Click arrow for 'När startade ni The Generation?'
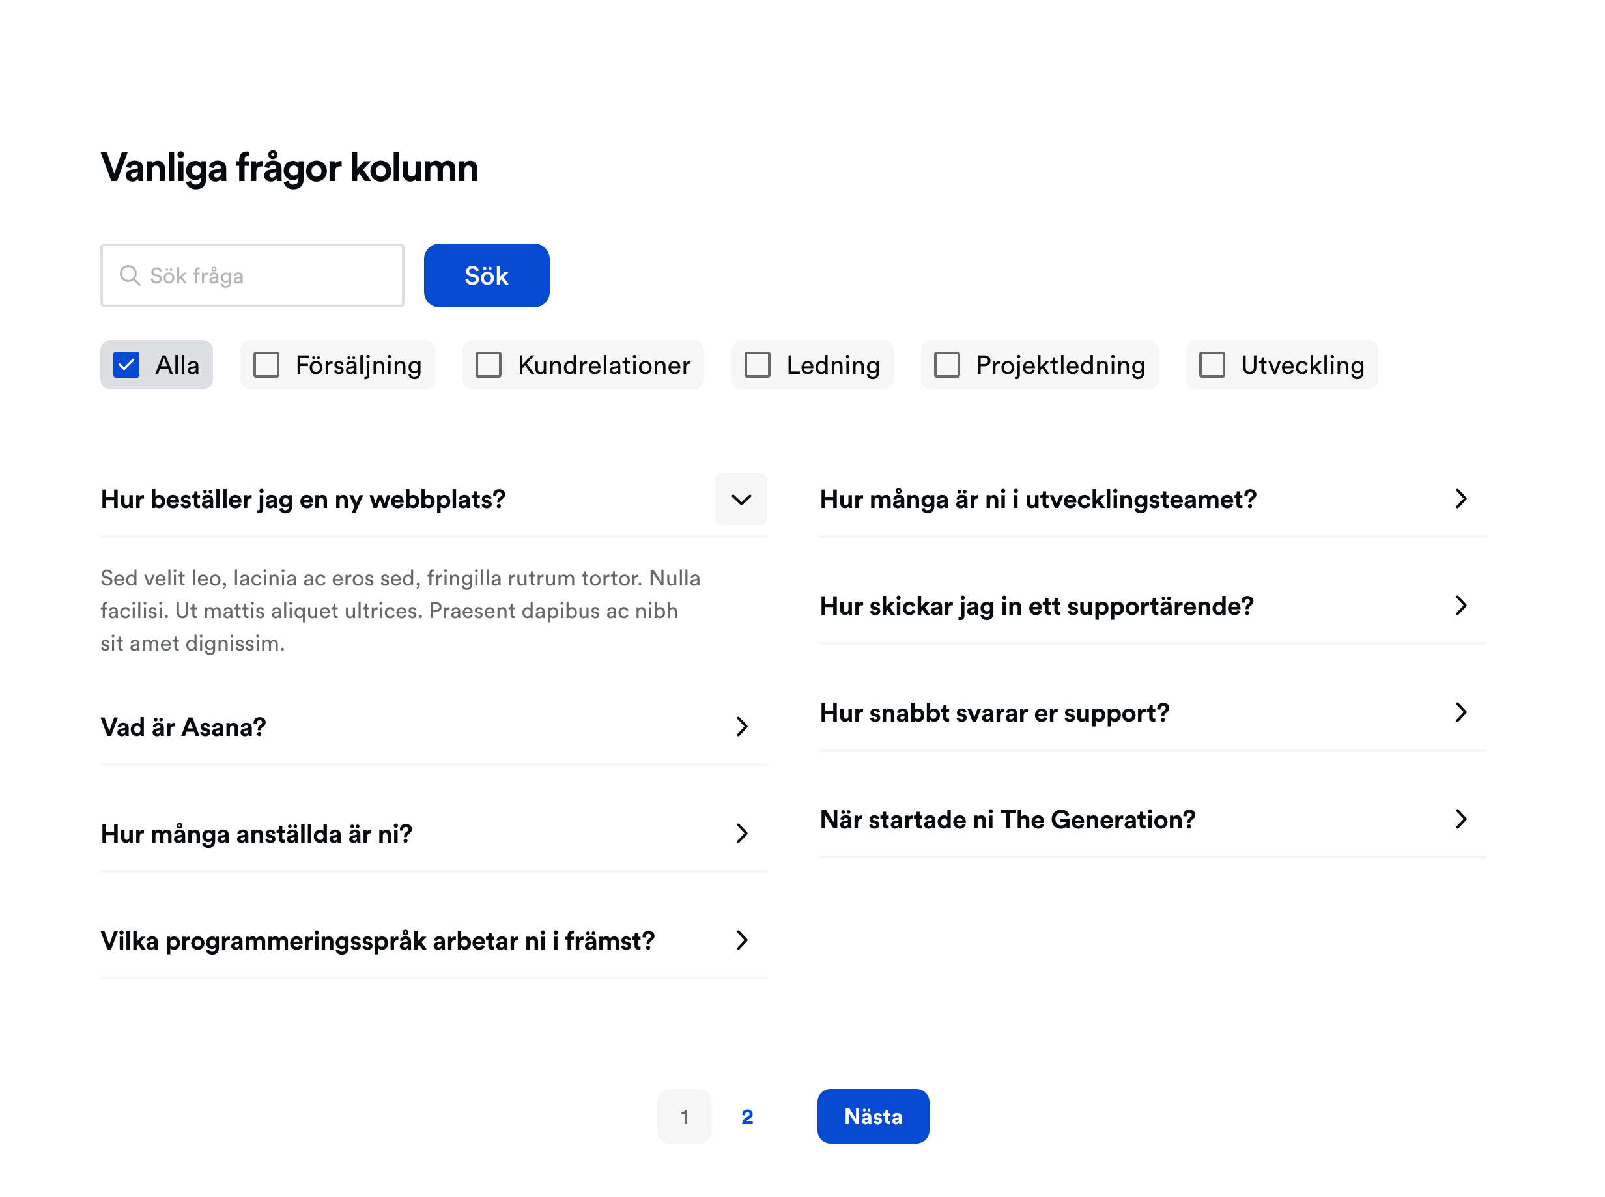 (1461, 819)
